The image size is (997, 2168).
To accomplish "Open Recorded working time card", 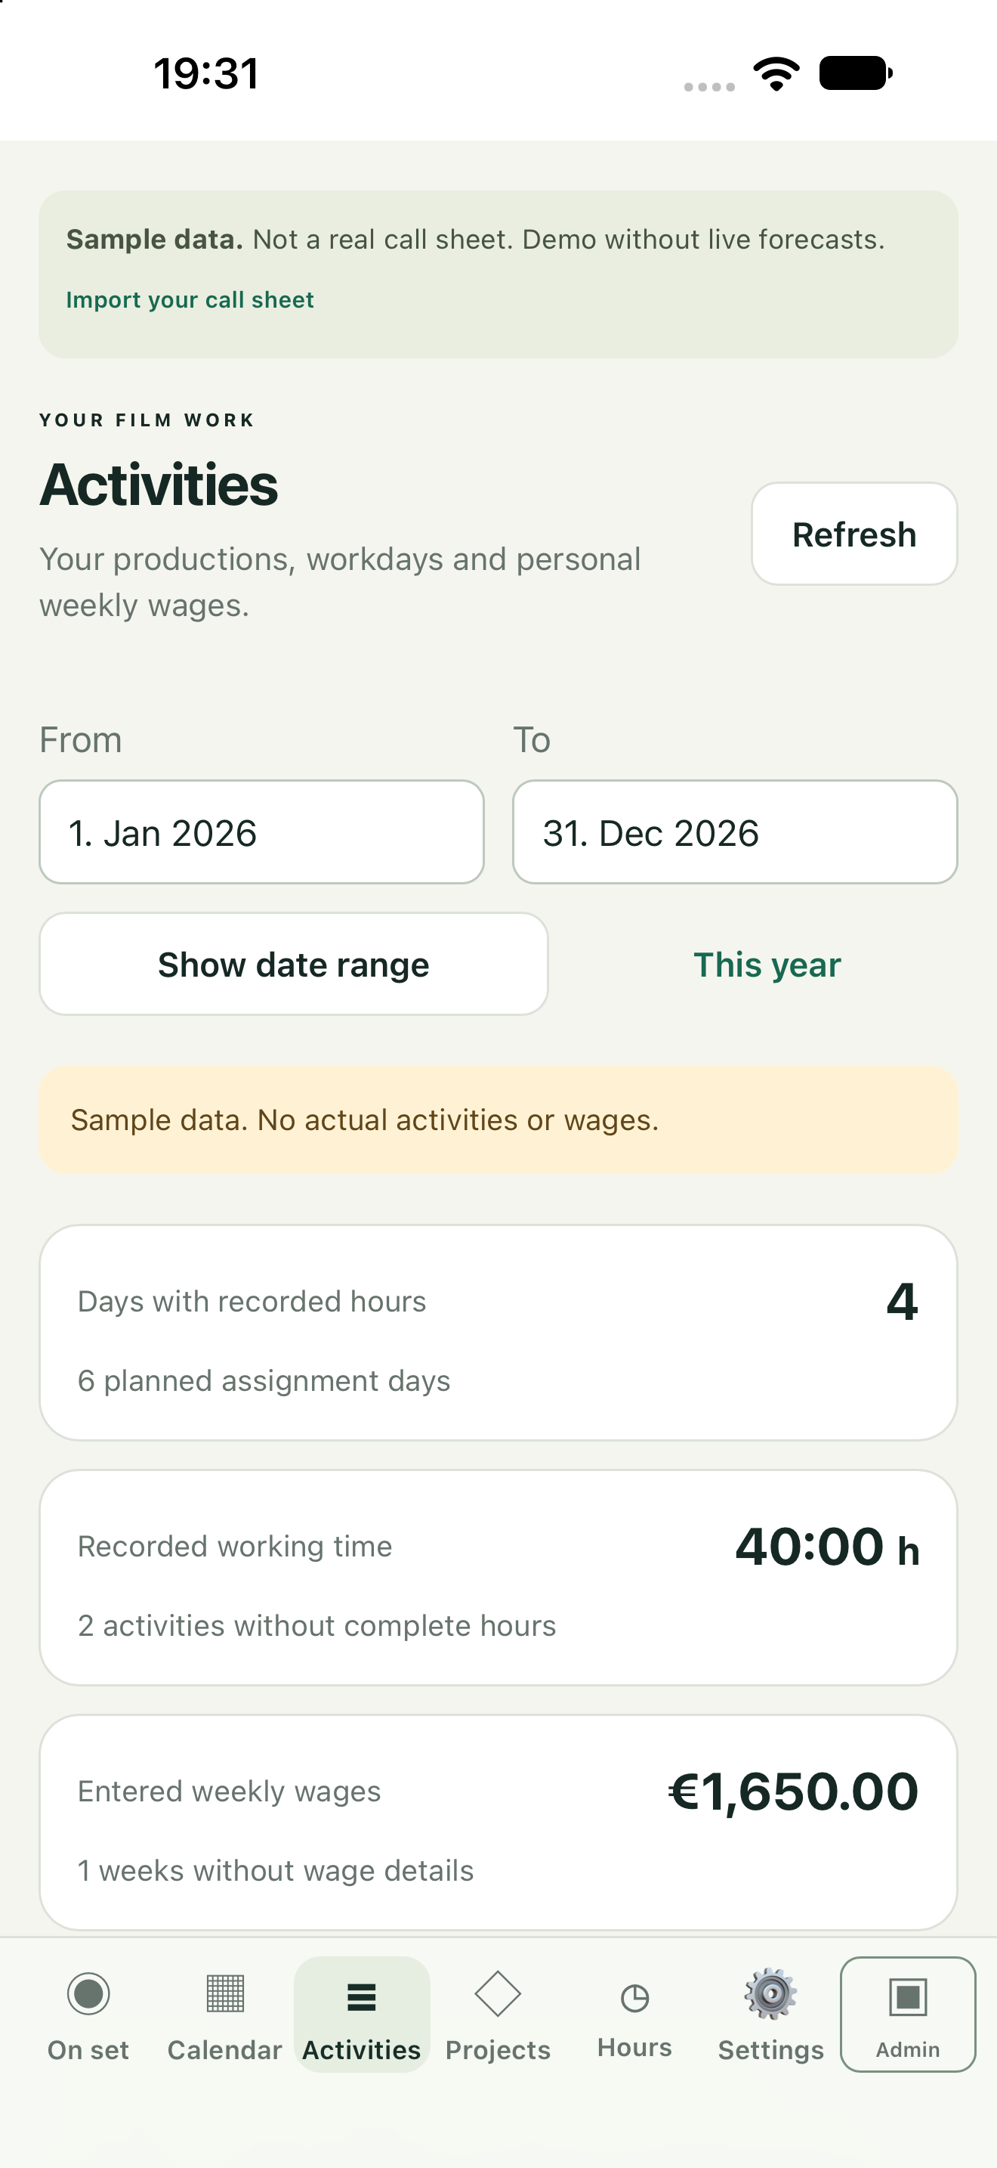I will pyautogui.click(x=498, y=1577).
